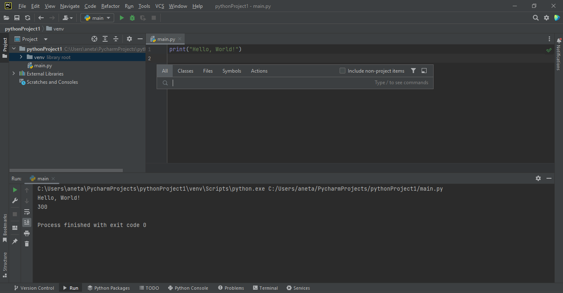Image resolution: width=563 pixels, height=293 pixels.
Task: Open the Terminal tool window
Action: pos(265,288)
